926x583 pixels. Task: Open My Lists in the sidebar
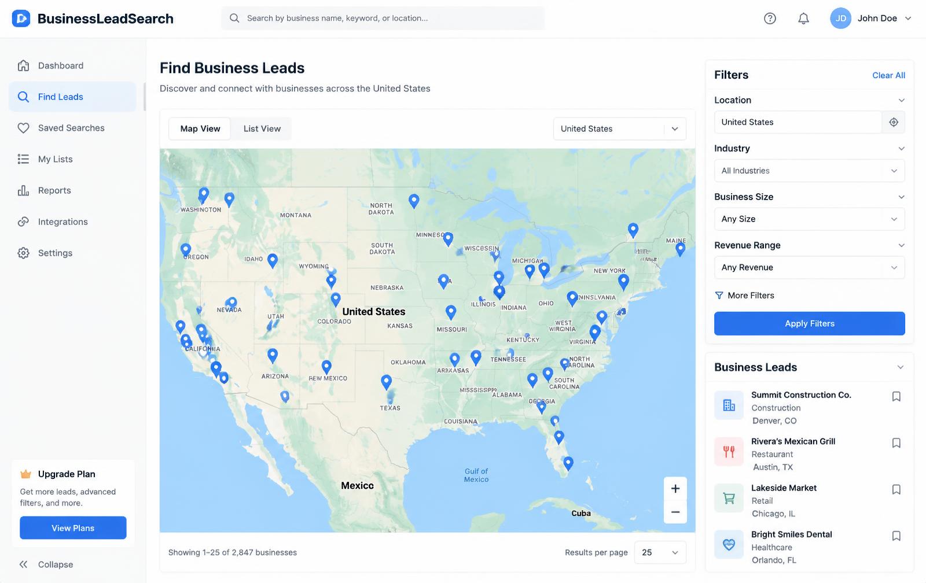point(72,160)
